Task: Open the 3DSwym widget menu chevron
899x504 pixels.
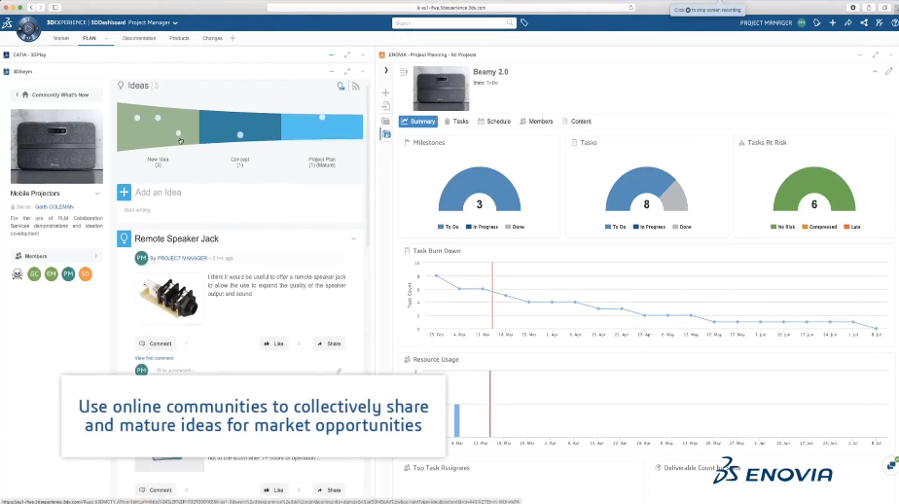Action: pyautogui.click(x=362, y=72)
